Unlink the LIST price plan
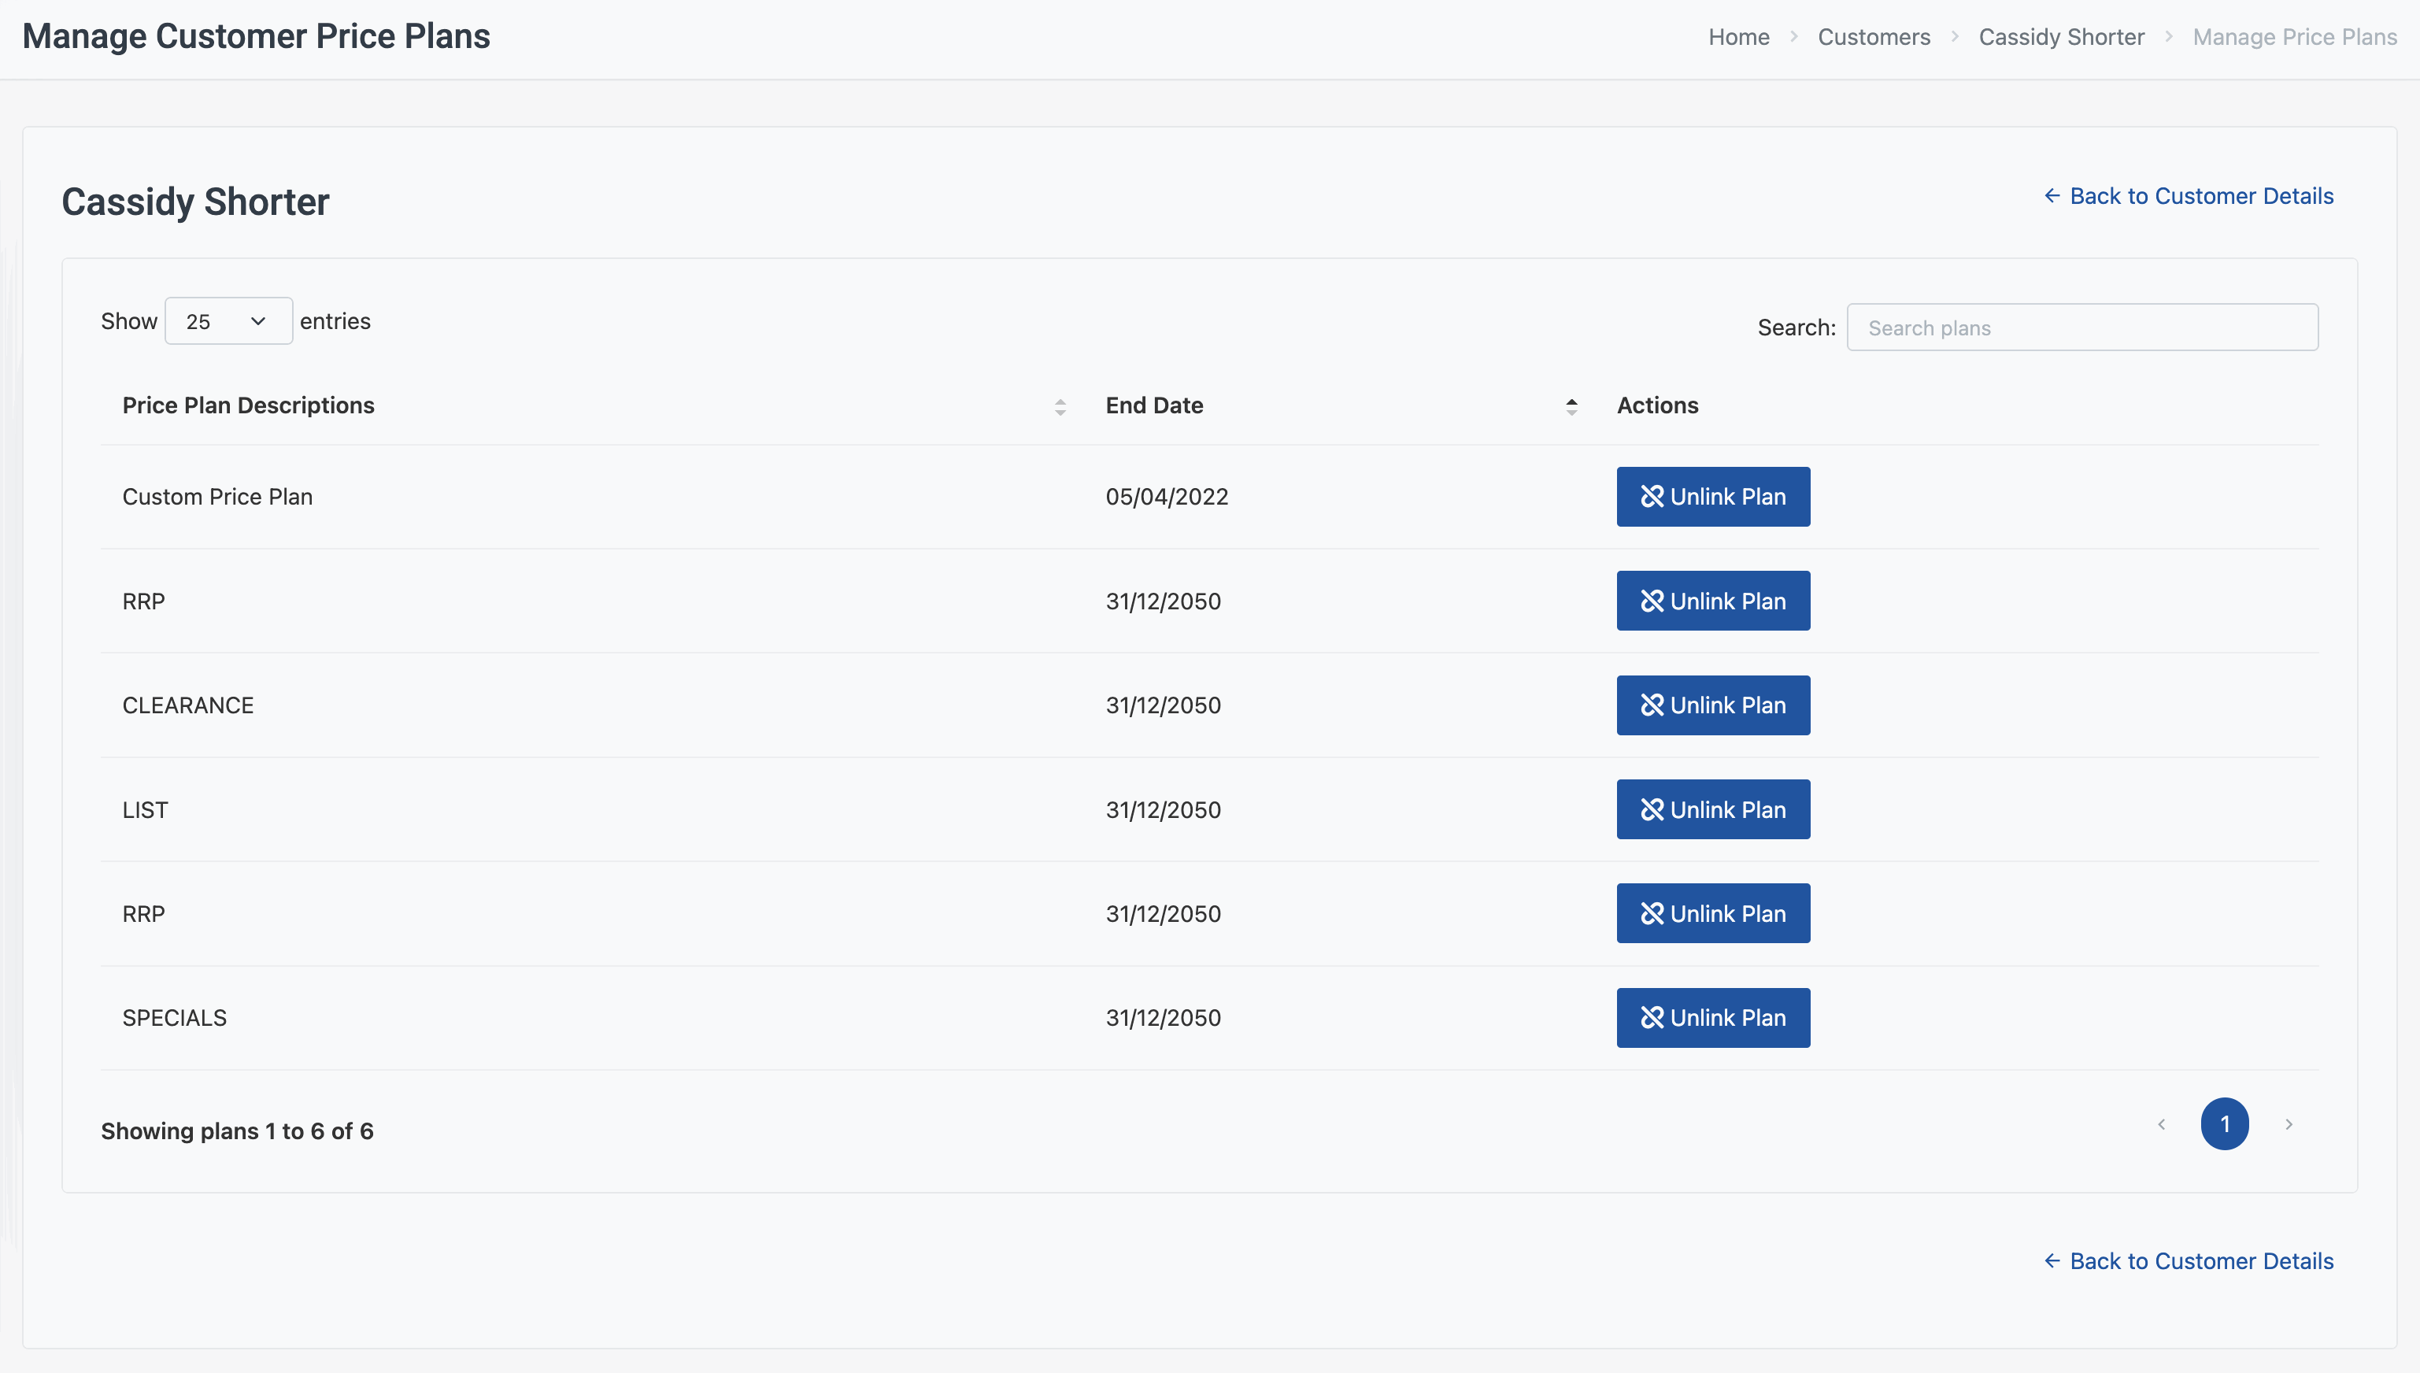 1712,810
